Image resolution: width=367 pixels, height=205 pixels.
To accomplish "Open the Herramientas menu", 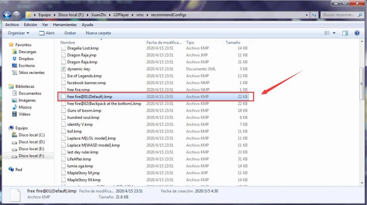I will [65, 25].
